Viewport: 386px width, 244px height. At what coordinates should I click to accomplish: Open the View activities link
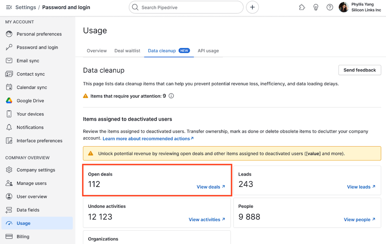(207, 220)
